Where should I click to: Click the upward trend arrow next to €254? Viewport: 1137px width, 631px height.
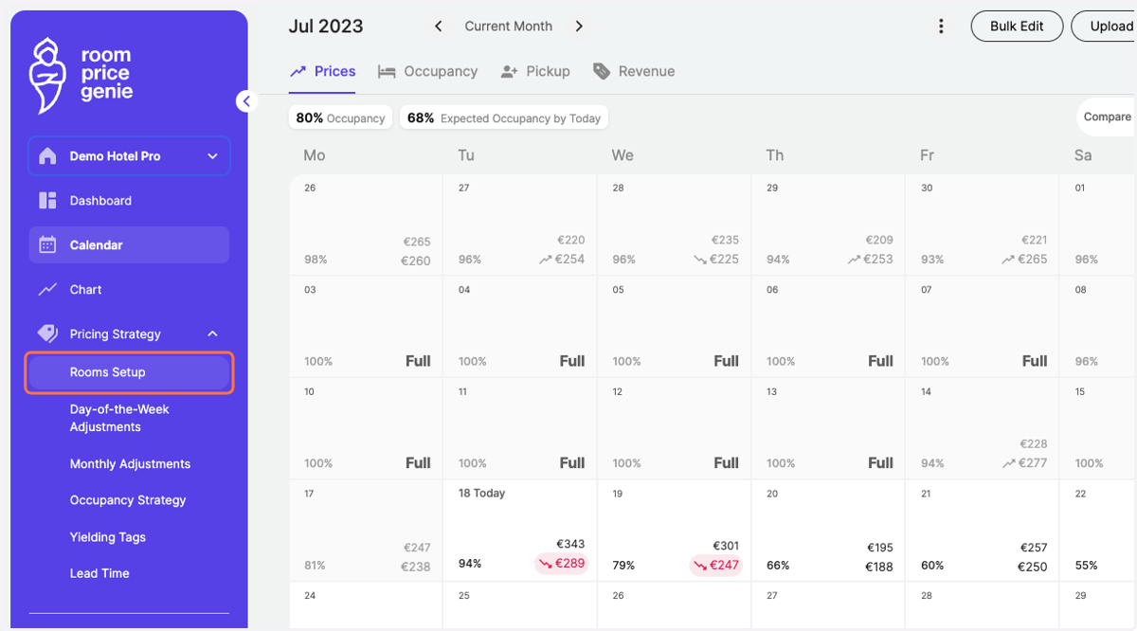[x=545, y=260]
